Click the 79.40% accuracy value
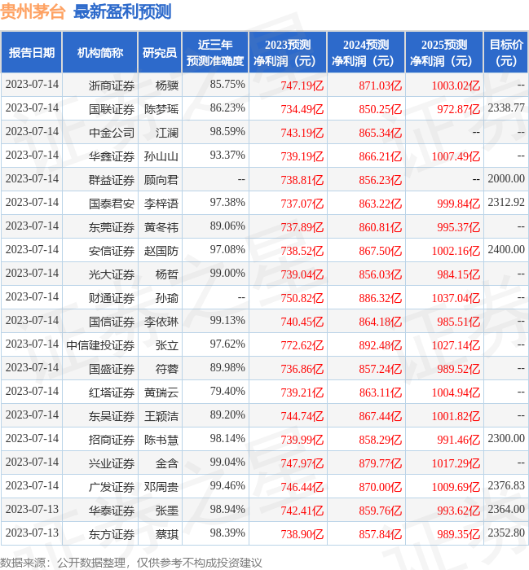Viewport: 529px width, 570px height. pos(227,391)
